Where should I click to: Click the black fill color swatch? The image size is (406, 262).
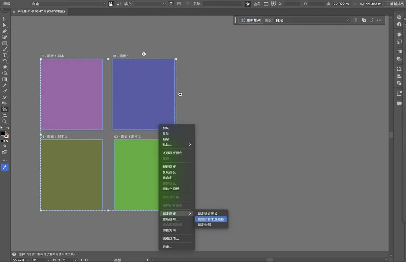point(3,133)
